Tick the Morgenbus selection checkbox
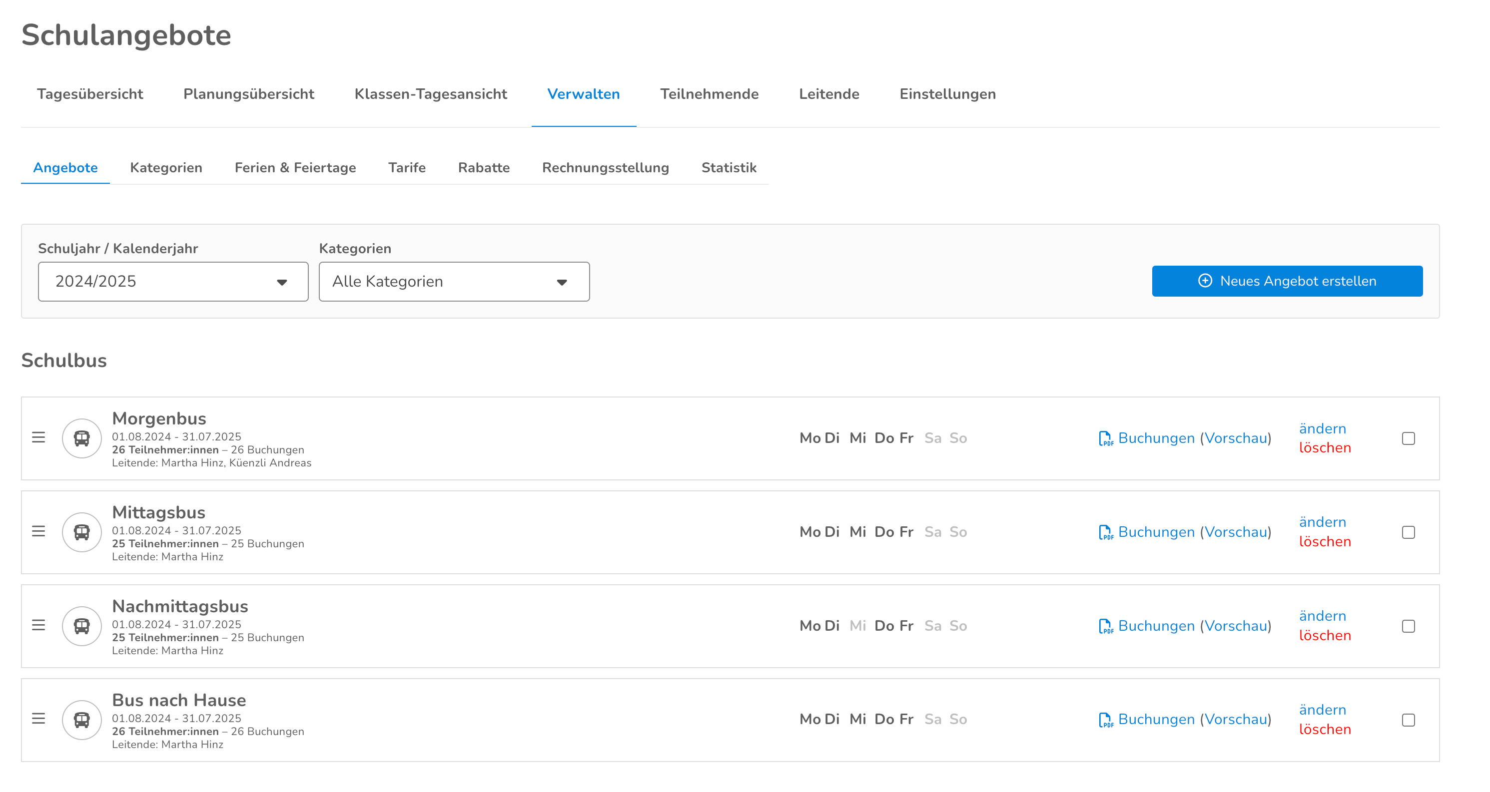Screen dimensions: 1490x792 pos(1408,439)
